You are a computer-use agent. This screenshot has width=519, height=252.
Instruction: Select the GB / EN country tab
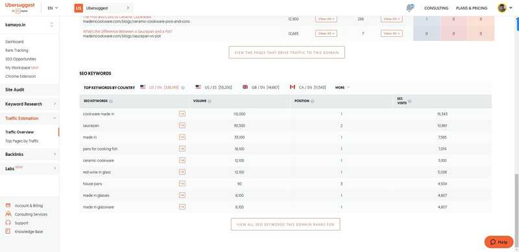point(261,87)
